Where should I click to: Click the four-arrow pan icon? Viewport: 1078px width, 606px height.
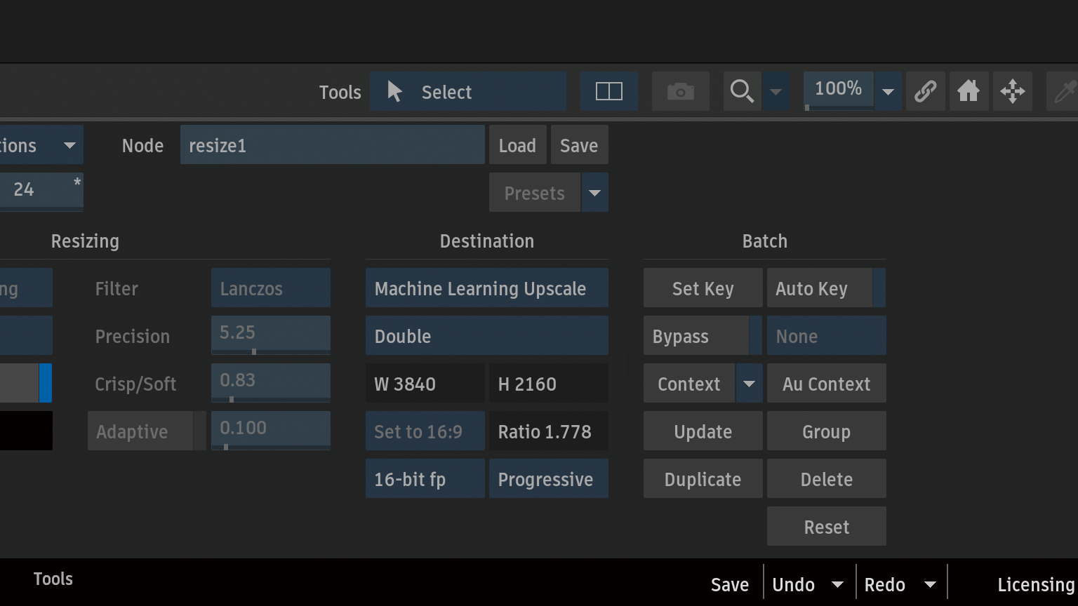tap(1012, 91)
